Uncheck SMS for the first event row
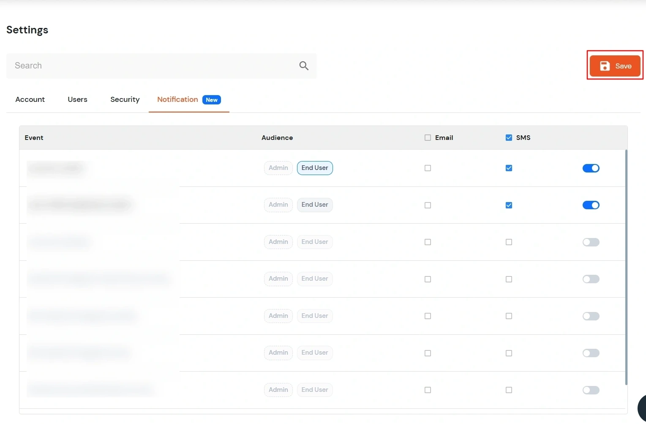Screen dimensions: 646x424 tap(509, 168)
